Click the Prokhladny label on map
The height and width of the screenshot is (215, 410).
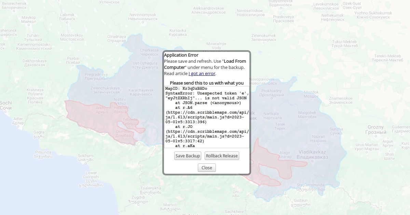click(x=272, y=93)
